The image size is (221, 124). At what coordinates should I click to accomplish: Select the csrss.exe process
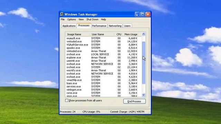pyautogui.click(x=103, y=93)
